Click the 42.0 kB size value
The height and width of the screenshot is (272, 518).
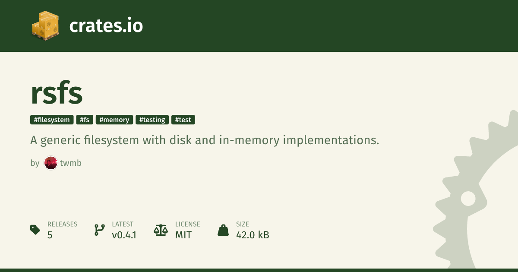(x=253, y=235)
